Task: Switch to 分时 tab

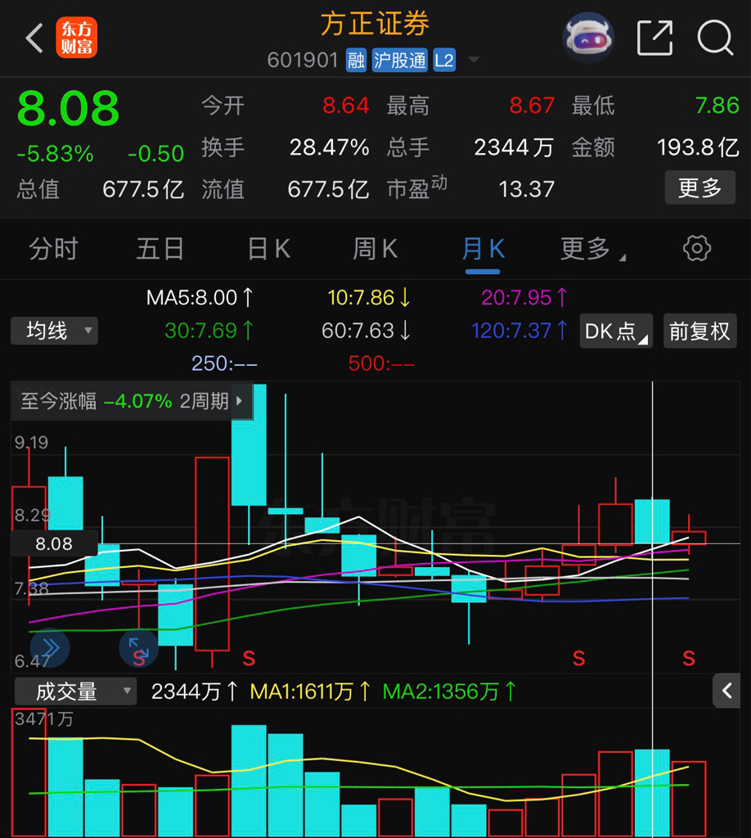Action: point(53,249)
